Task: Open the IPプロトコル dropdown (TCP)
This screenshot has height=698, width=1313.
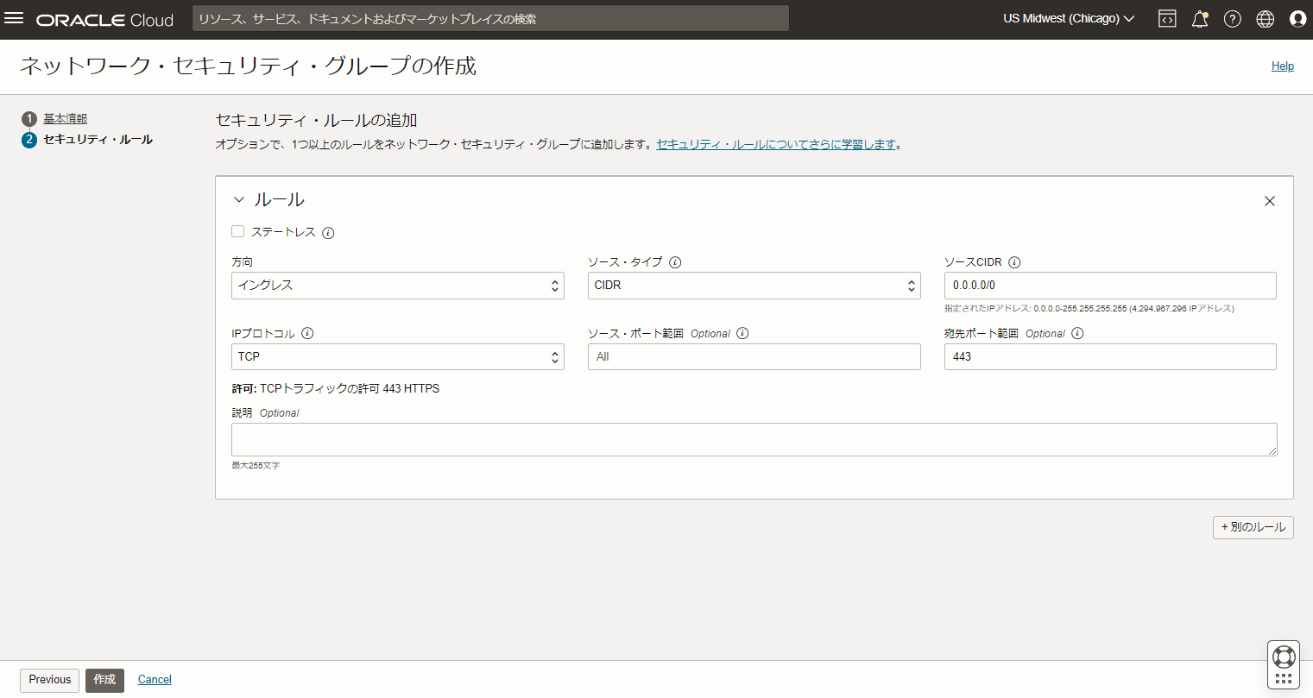Action: [398, 357]
